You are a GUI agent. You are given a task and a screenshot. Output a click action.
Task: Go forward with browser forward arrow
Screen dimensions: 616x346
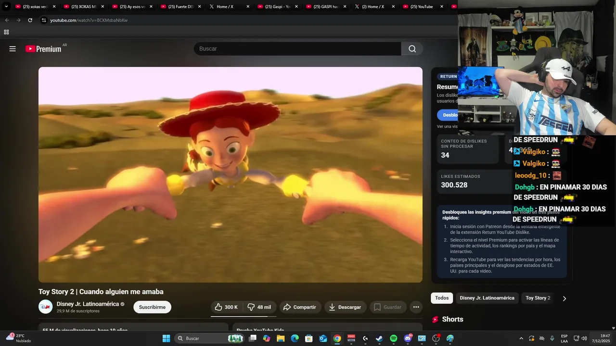pos(18,20)
